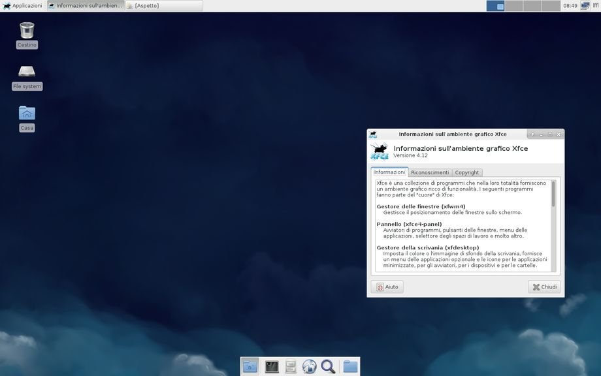Switch to the second workspace in the pager

[x=514, y=6]
